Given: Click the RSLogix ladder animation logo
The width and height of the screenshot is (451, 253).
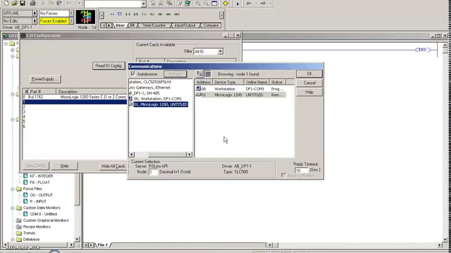Looking at the screenshot, I should [x=86, y=17].
